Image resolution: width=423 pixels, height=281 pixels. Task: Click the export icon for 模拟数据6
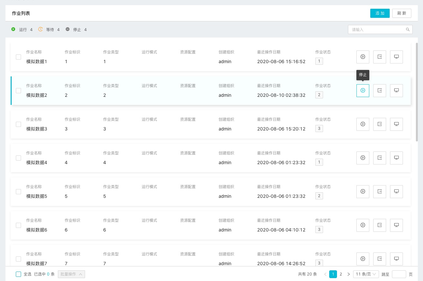(380, 225)
